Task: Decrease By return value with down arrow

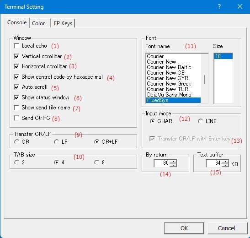Action: point(173,165)
